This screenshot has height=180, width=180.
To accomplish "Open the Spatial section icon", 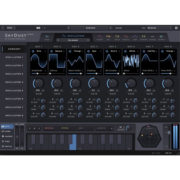I will click(126, 37).
